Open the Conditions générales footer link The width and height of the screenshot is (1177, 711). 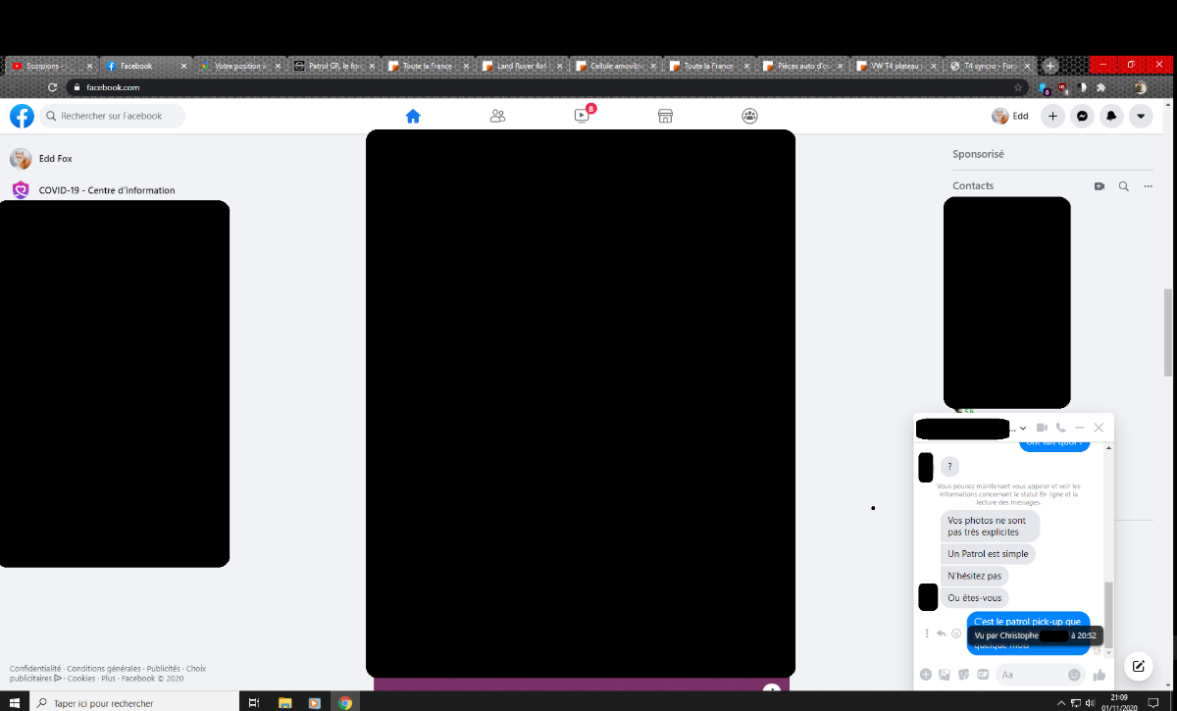[x=104, y=669]
